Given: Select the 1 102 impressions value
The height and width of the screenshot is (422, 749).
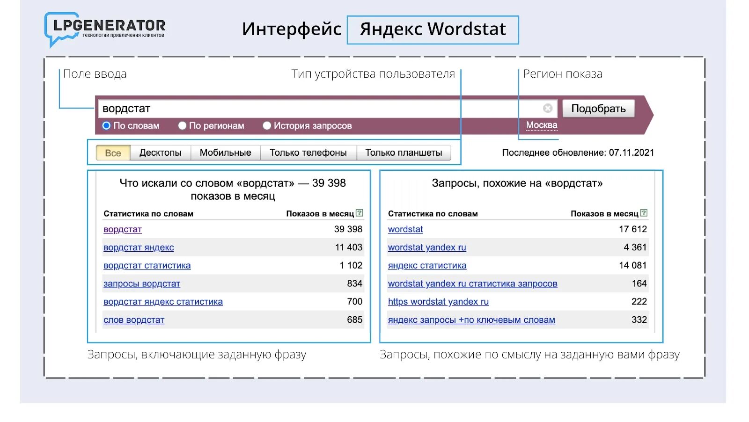Looking at the screenshot, I should click(351, 266).
